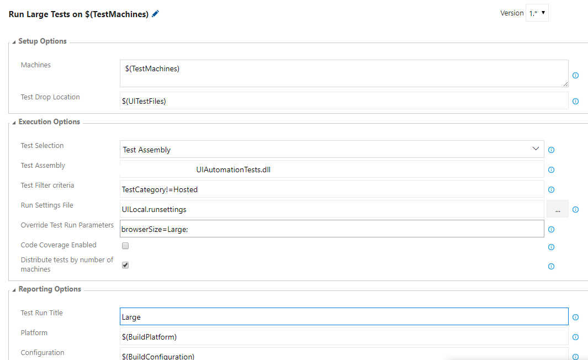Click the browse button for Run Settings File
The image size is (588, 360).
tap(558, 209)
